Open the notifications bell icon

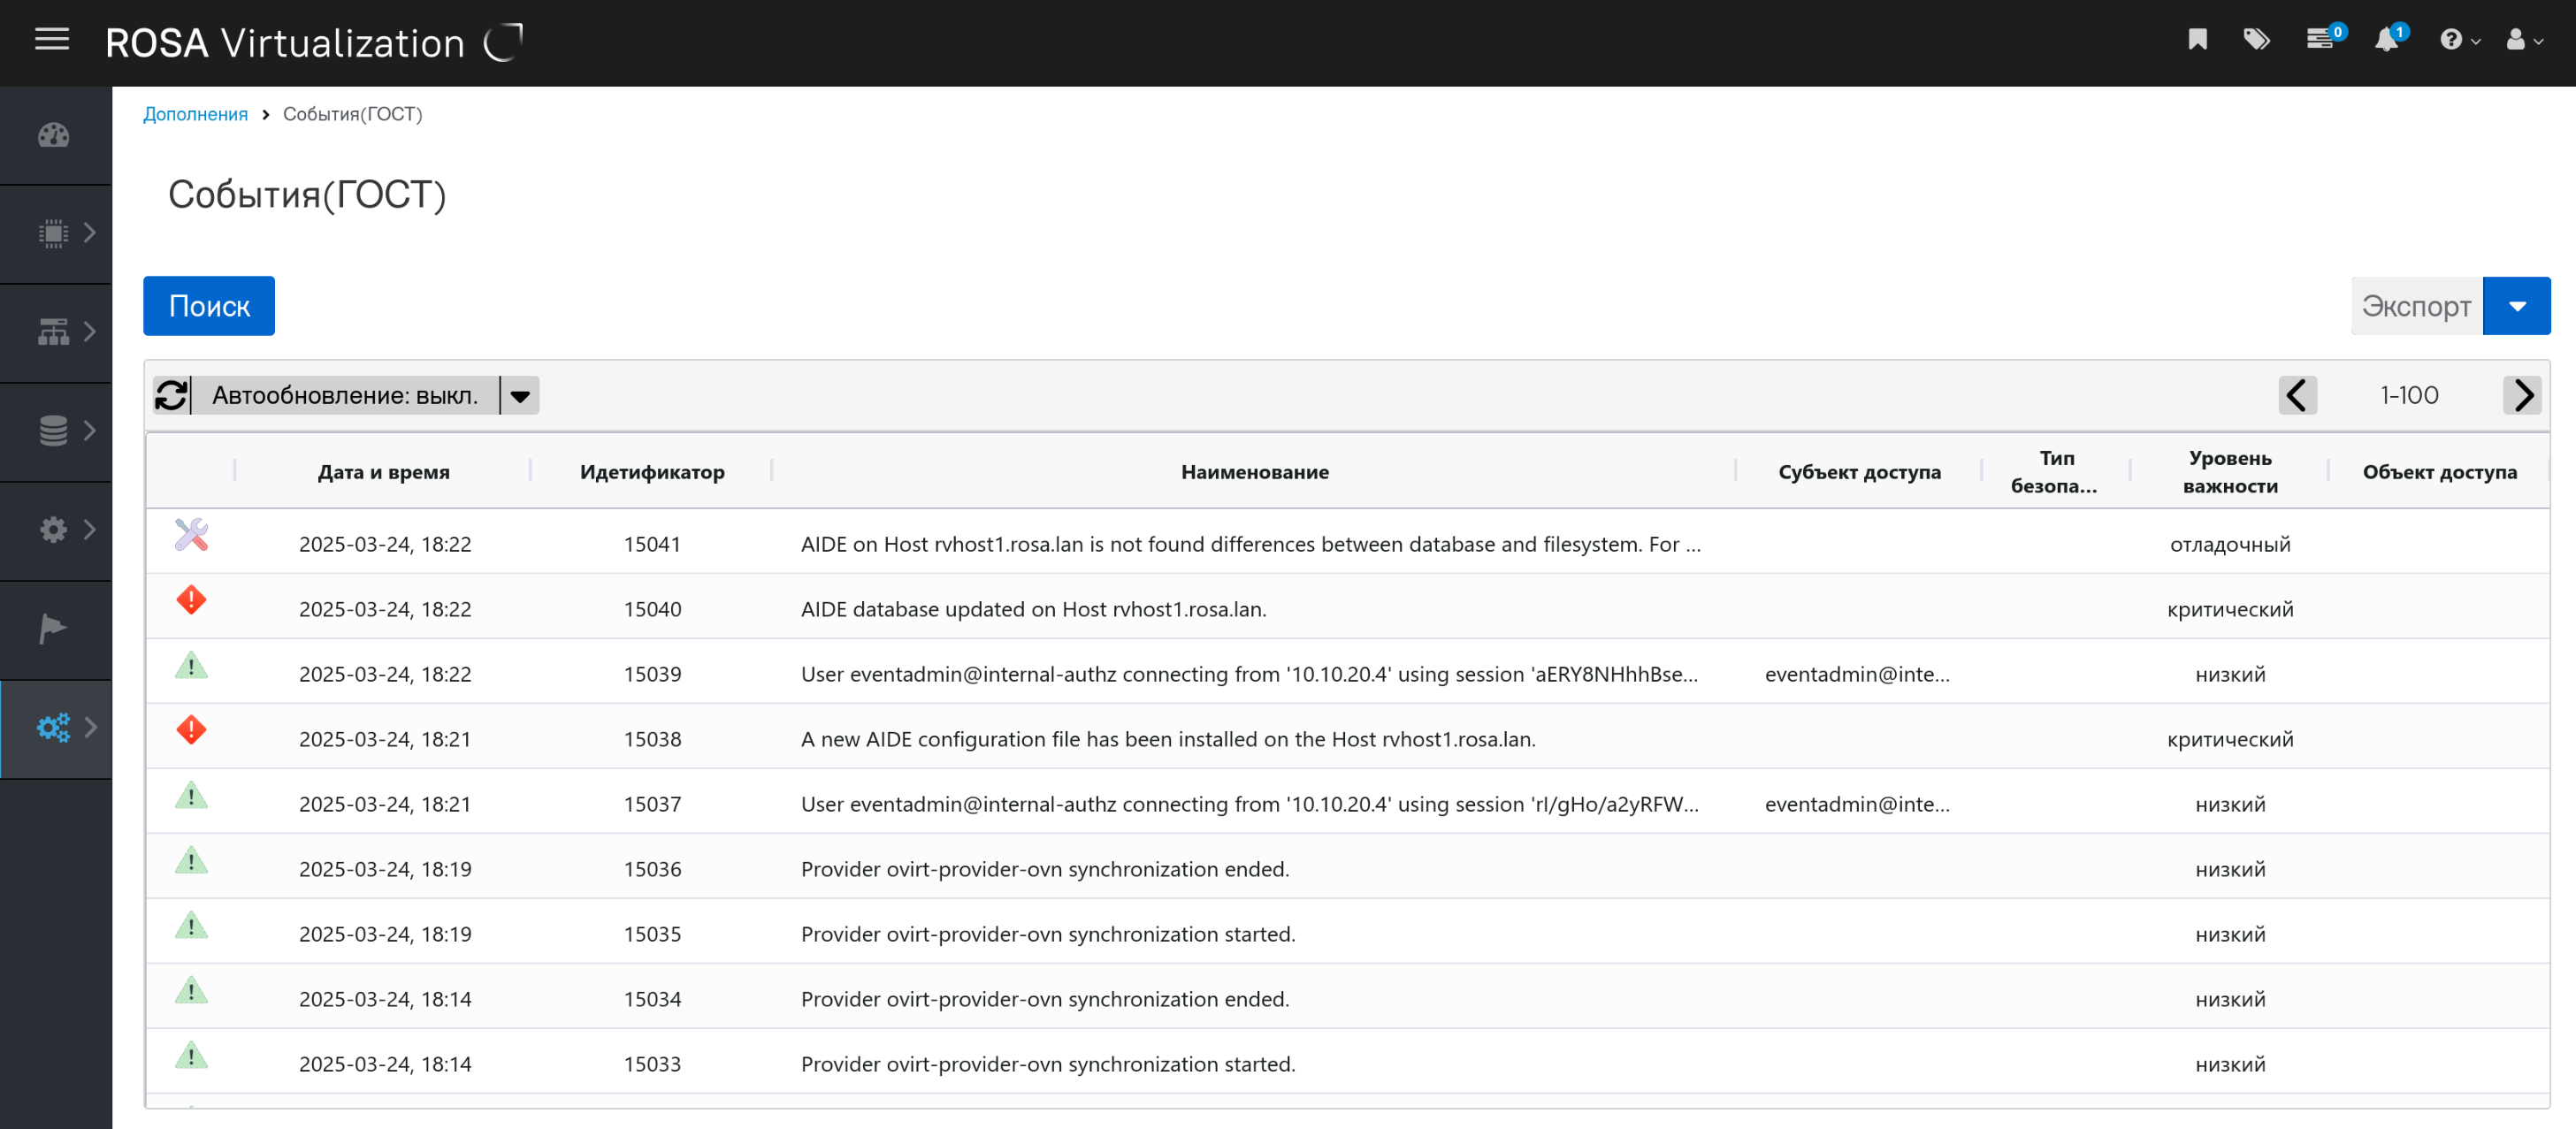point(2387,40)
